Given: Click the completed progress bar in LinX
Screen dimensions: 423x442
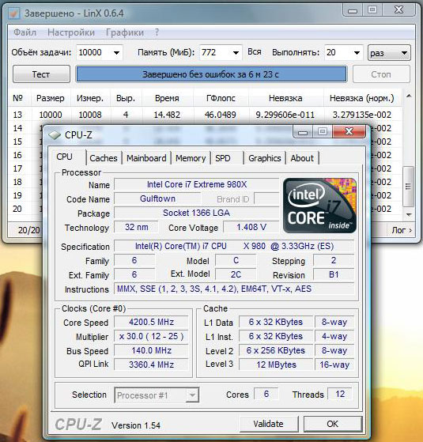Looking at the screenshot, I should pos(211,74).
